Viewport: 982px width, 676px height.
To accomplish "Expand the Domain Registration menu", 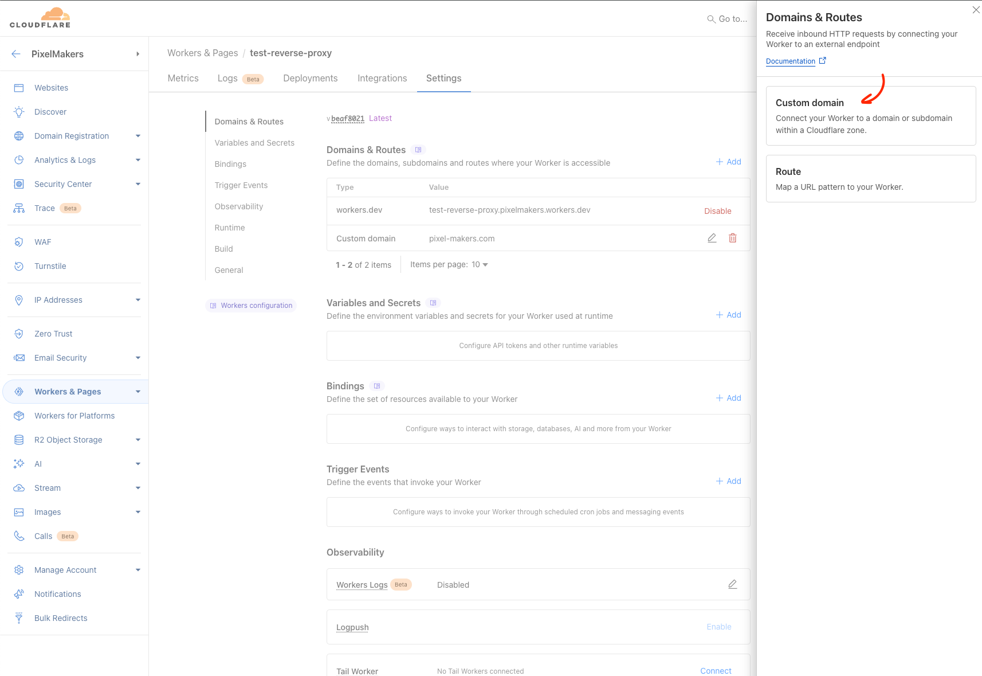I will click(138, 136).
